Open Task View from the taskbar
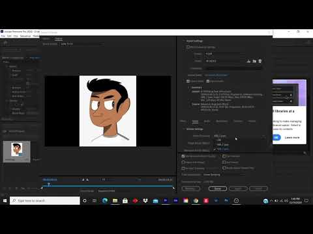The width and height of the screenshot is (313, 234). tap(95, 201)
